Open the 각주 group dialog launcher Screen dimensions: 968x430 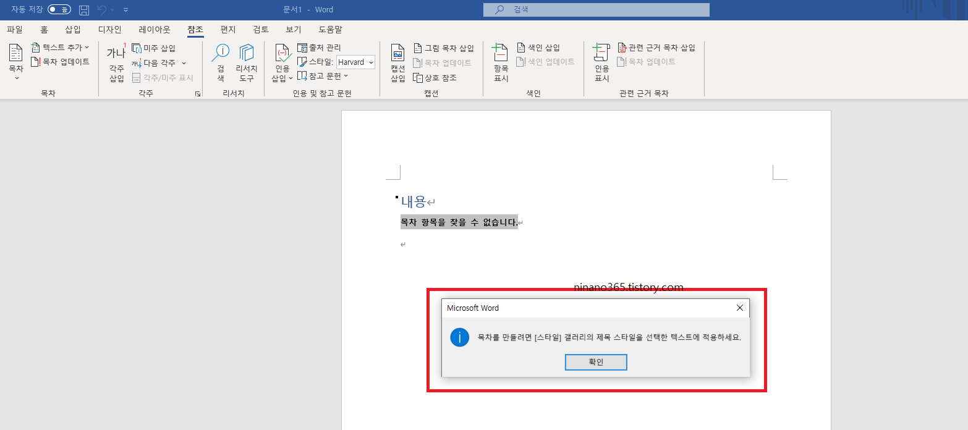click(198, 94)
